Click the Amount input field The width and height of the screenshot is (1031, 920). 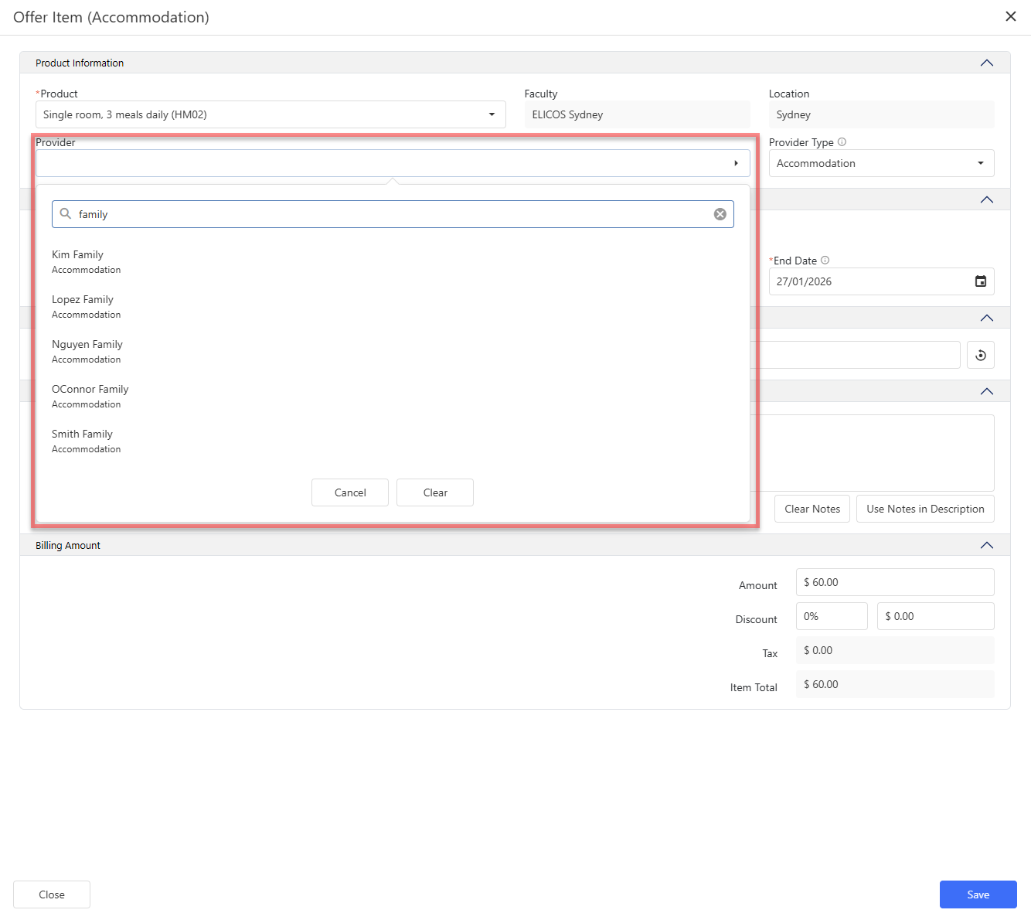coord(894,582)
